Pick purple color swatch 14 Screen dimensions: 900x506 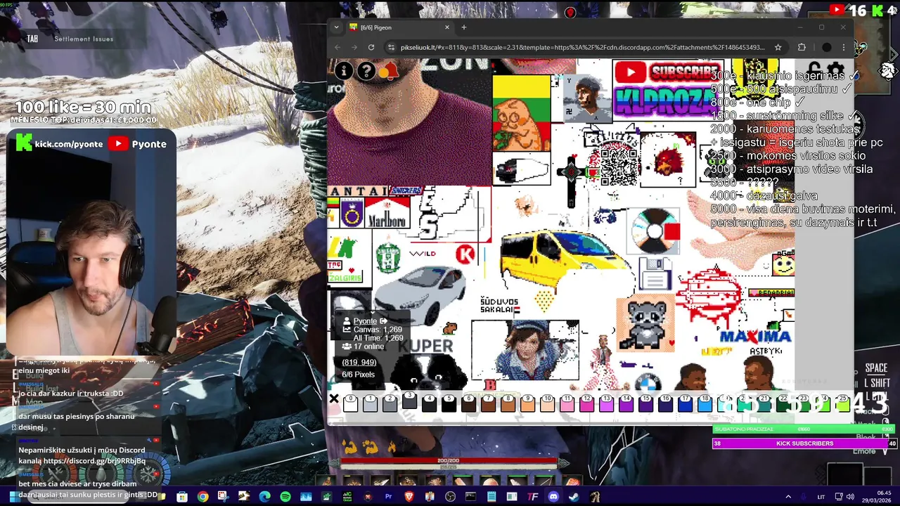click(626, 403)
